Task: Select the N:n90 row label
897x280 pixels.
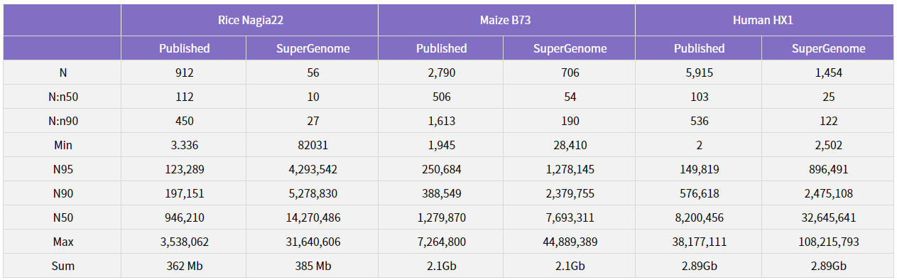Action: pos(62,121)
